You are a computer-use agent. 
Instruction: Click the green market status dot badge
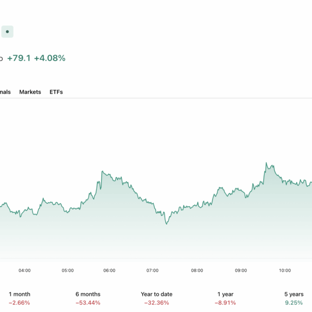tap(7, 32)
